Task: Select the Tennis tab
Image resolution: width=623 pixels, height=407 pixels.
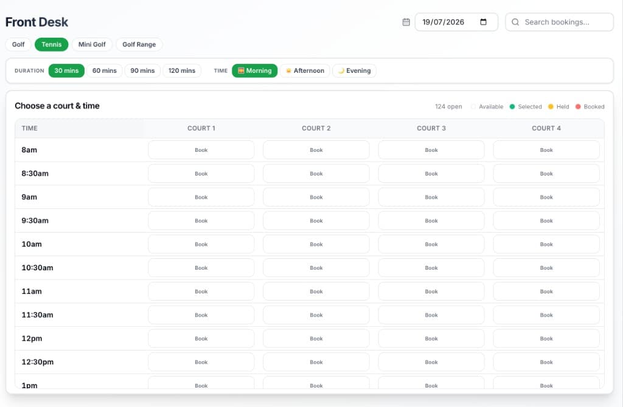Action: [52, 44]
